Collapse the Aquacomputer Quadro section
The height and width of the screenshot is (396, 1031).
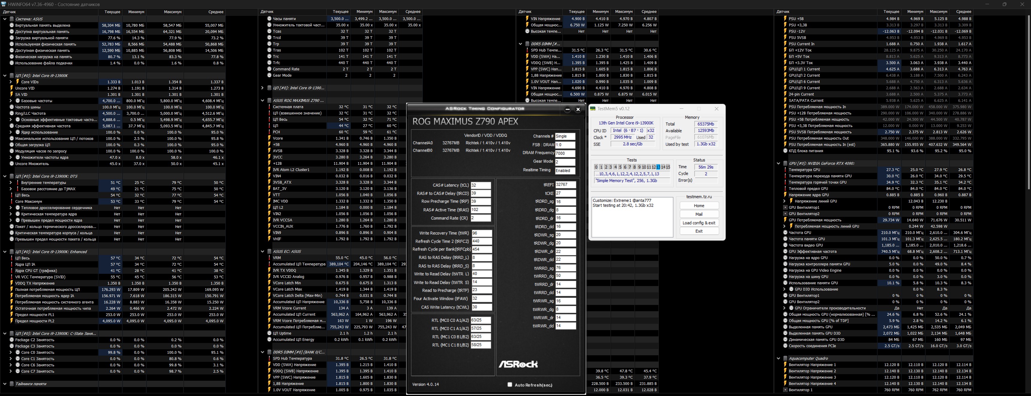point(778,359)
